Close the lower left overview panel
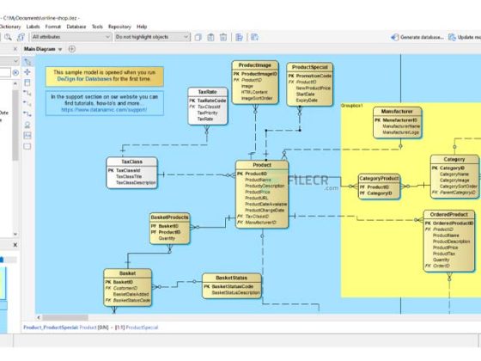The width and height of the screenshot is (481, 361). [x=15, y=245]
